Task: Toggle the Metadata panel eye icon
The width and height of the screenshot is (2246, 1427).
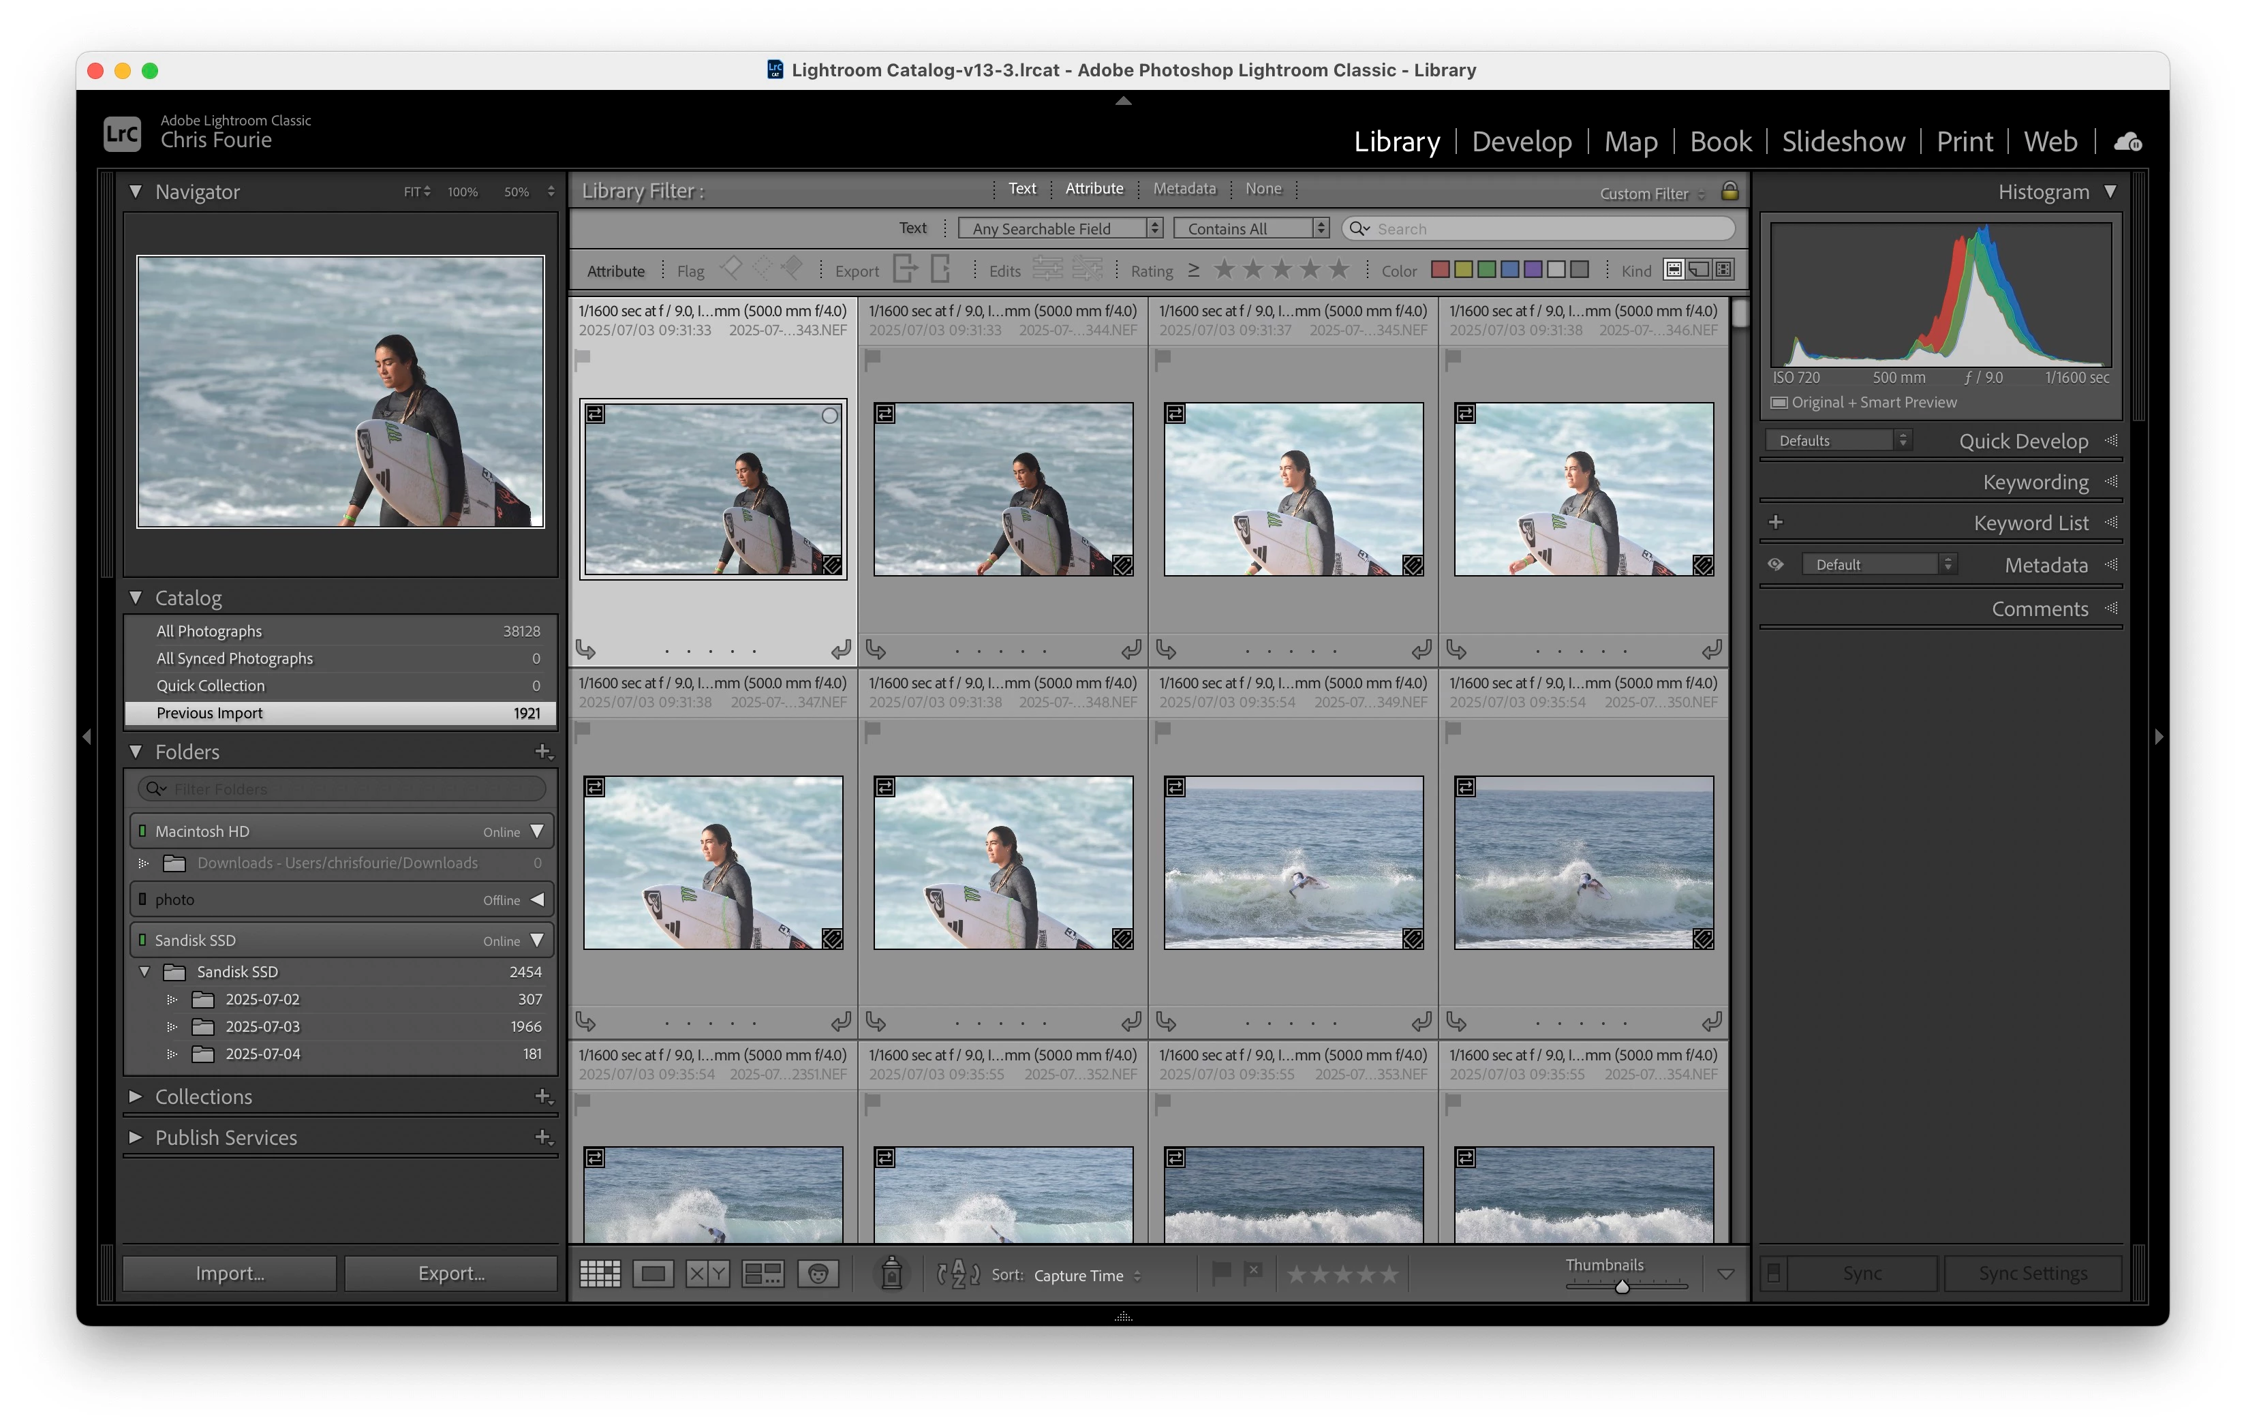Action: [x=1776, y=564]
